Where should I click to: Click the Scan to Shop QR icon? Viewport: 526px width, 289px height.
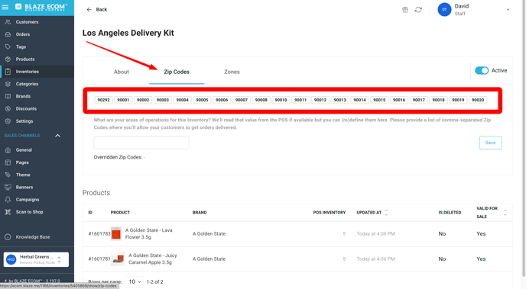click(x=8, y=212)
